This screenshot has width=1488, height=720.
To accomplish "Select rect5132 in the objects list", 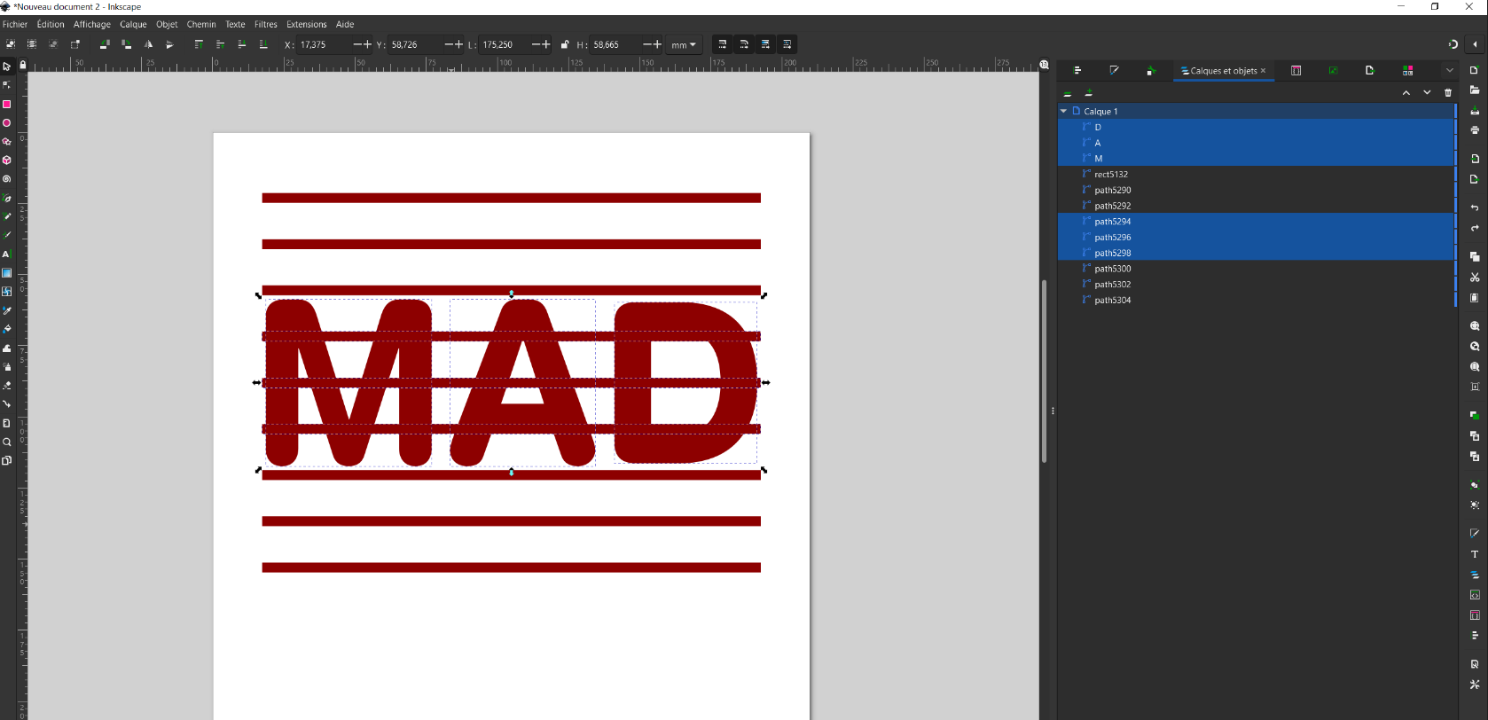I will coord(1257,175).
